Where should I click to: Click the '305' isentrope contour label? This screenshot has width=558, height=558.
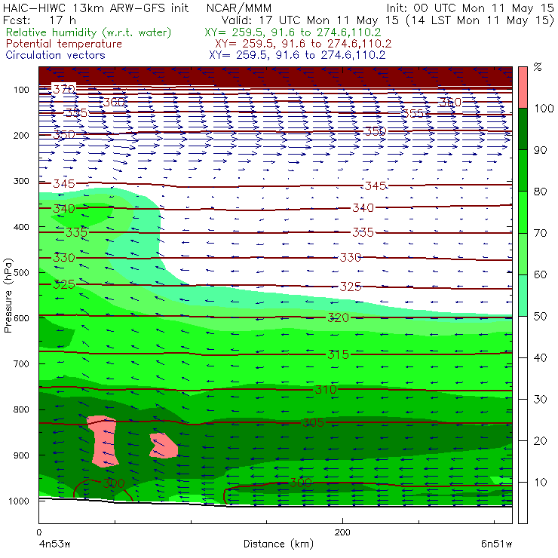[313, 422]
